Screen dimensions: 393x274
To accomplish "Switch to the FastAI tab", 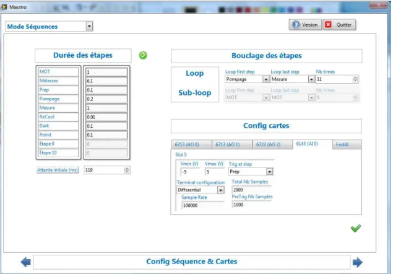I will coord(347,144).
